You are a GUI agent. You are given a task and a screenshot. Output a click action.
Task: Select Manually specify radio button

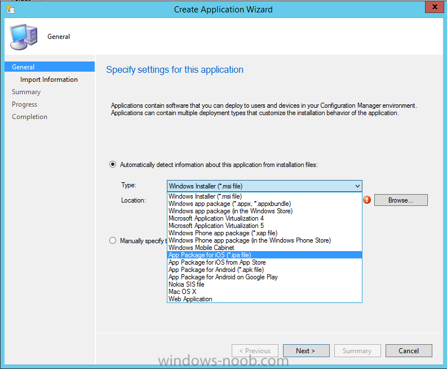[113, 240]
